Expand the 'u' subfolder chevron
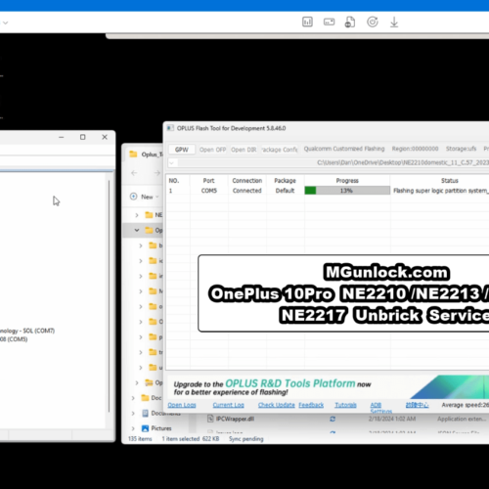Image resolution: width=489 pixels, height=489 pixels. coord(141,368)
